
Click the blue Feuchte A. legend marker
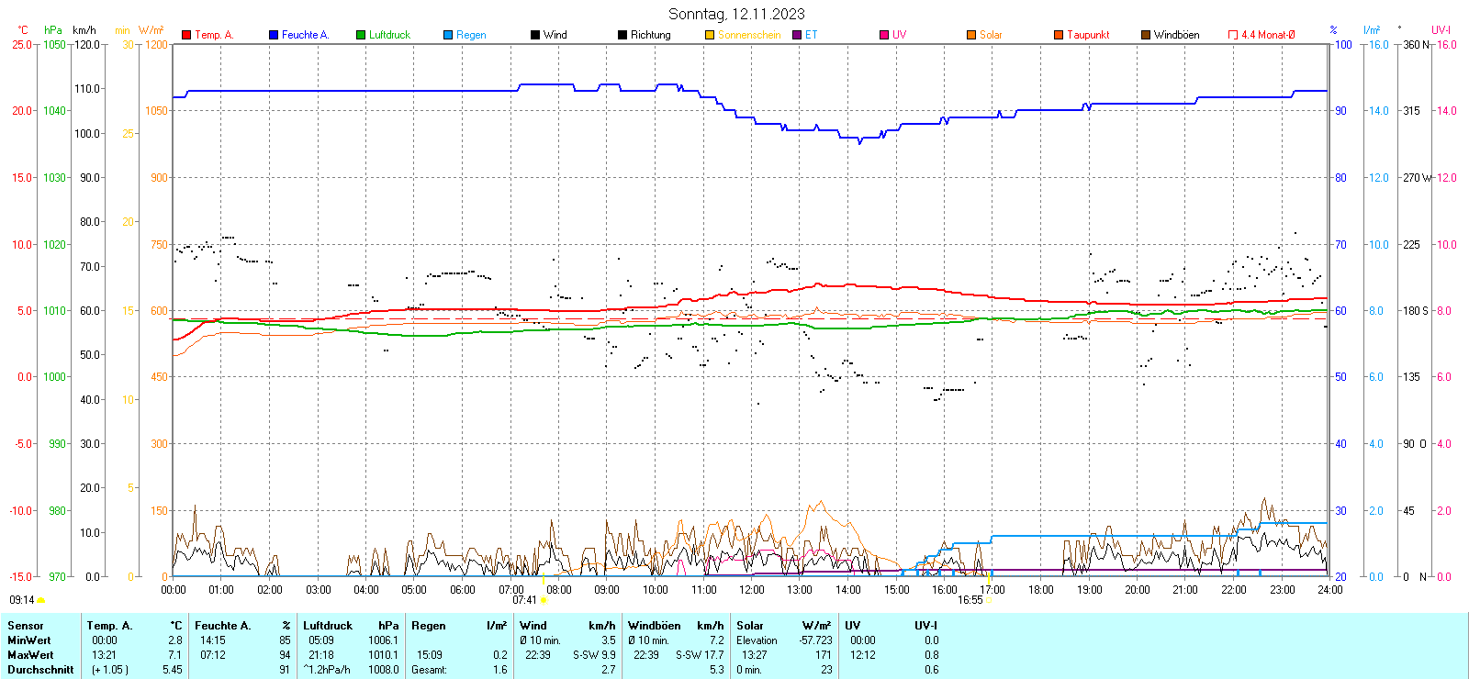point(274,35)
